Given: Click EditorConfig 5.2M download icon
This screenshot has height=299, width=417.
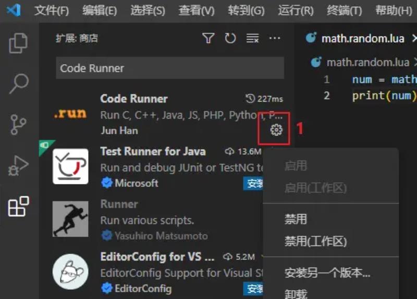Looking at the screenshot, I should click(x=228, y=257).
